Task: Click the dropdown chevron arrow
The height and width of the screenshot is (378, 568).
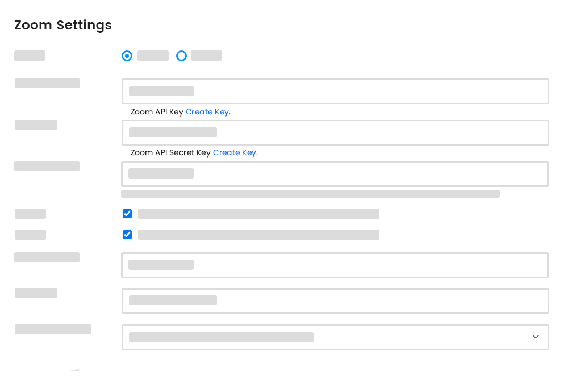Action: click(536, 337)
